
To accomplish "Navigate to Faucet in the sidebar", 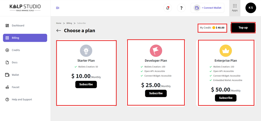I will point(16,87).
